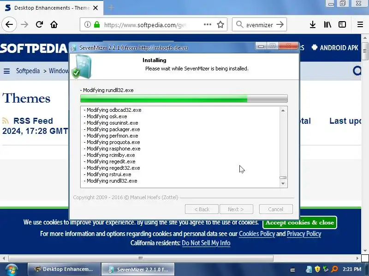Click the RSS Feed icon
This screenshot has width=369, height=276.
tap(6, 121)
